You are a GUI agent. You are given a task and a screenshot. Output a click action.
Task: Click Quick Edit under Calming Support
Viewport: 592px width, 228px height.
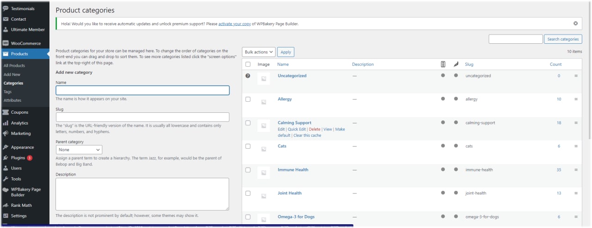click(x=296, y=129)
